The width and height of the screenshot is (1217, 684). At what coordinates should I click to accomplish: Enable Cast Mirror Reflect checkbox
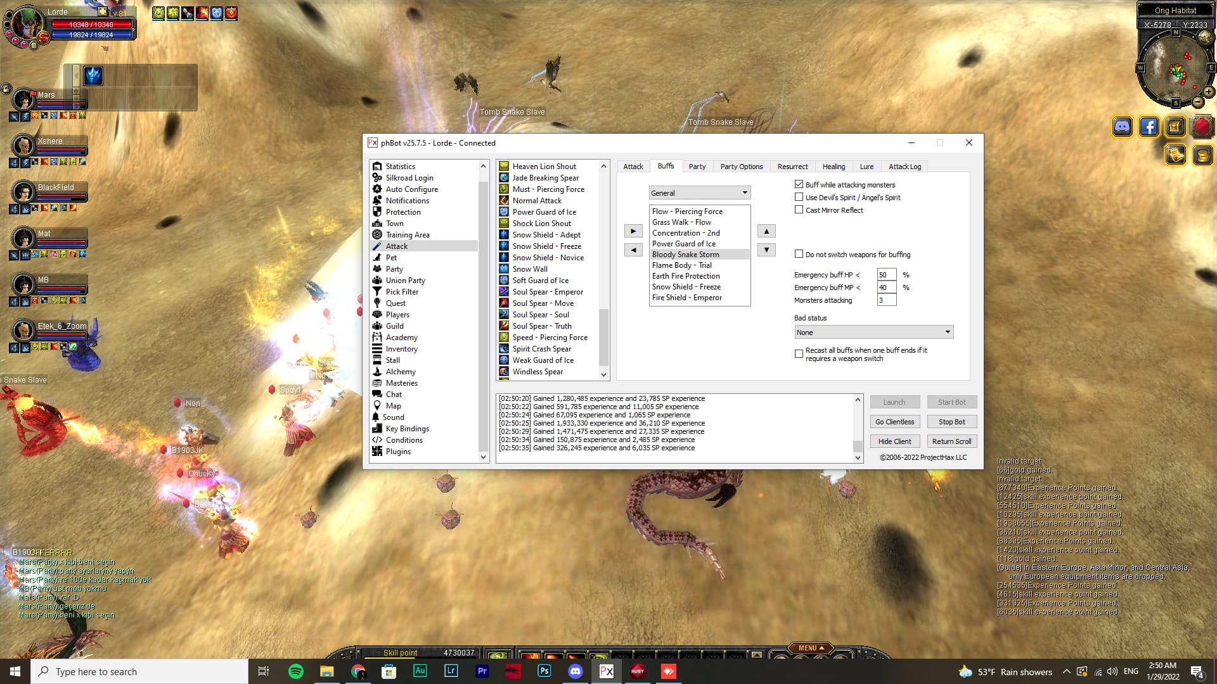point(799,210)
